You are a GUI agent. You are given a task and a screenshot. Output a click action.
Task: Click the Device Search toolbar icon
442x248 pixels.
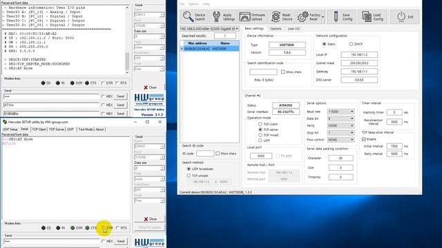point(187,17)
